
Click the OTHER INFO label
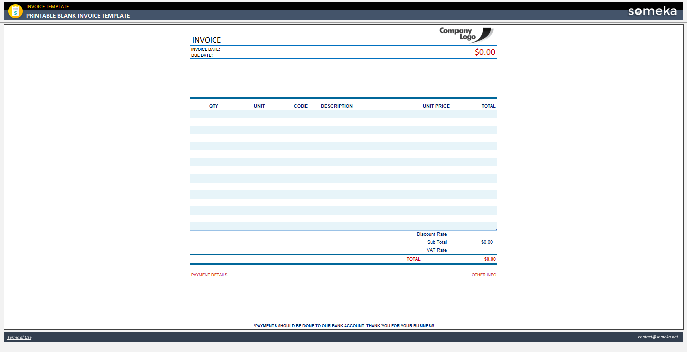[484, 275]
